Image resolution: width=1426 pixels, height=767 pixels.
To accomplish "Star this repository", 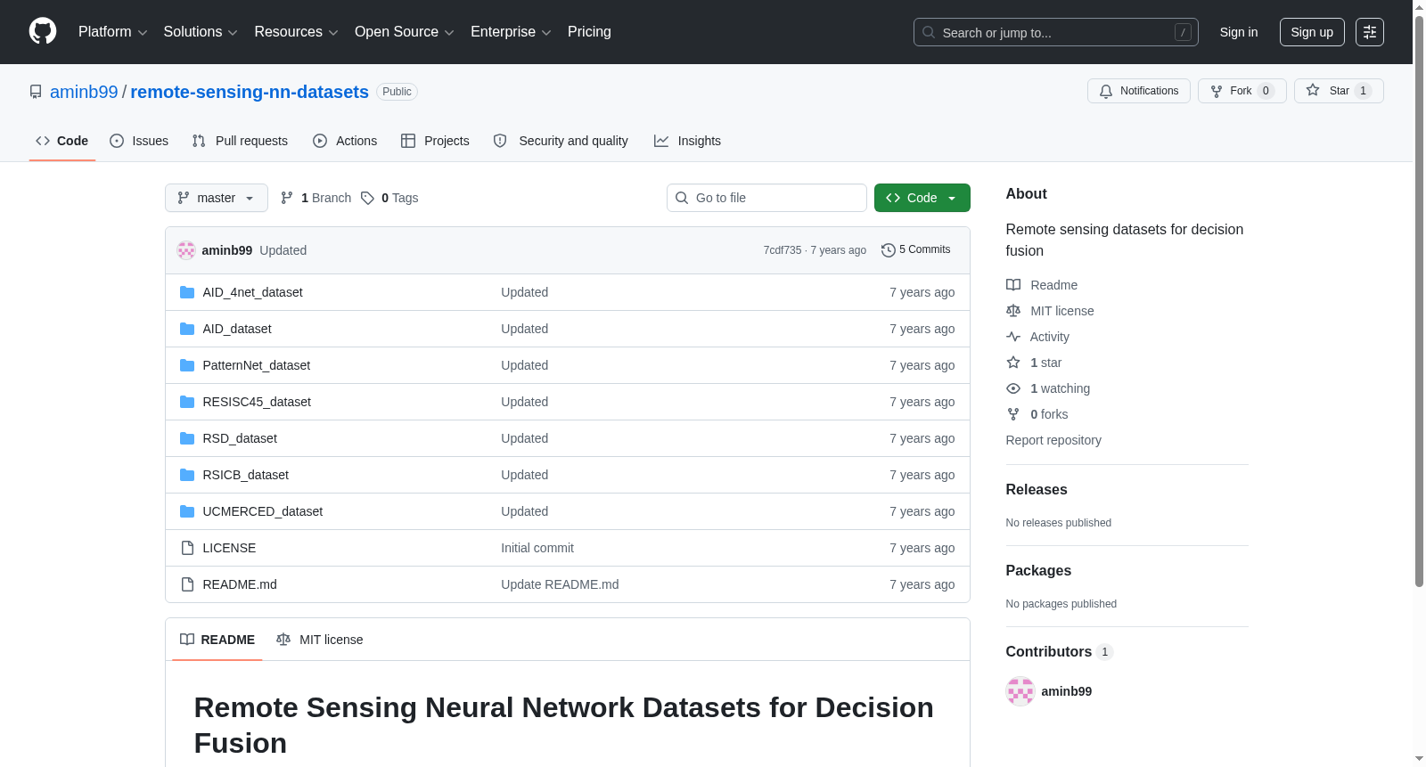I will tap(1338, 91).
